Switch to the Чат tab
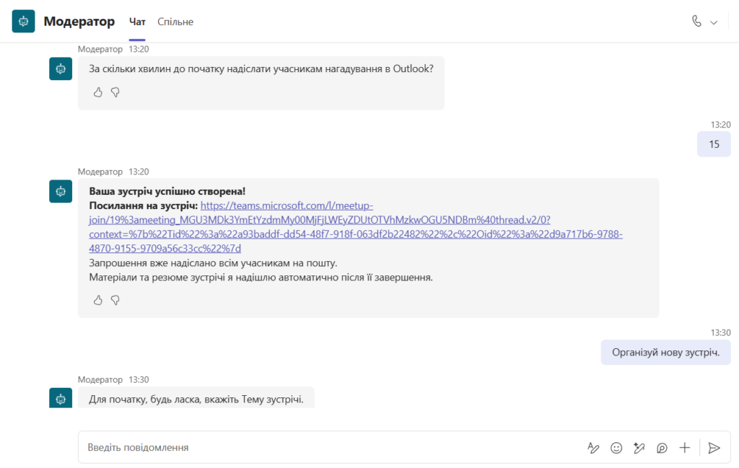This screenshot has height=468, width=739. 137,22
